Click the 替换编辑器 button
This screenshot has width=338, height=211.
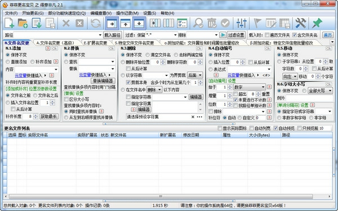pos(103,80)
